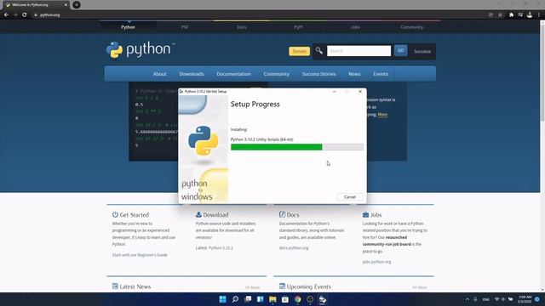Open the Documentation menu

click(x=233, y=74)
